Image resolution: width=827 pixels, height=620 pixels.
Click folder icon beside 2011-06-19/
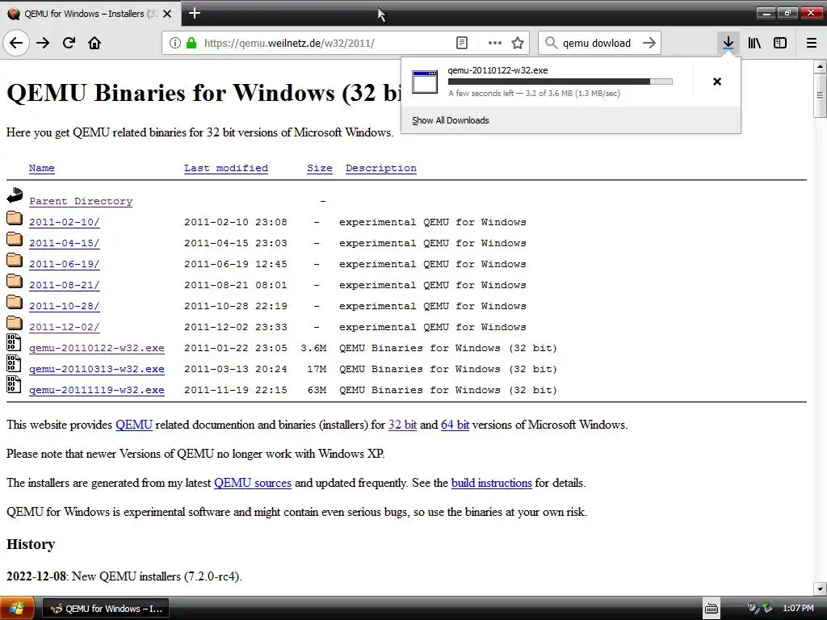[x=15, y=260]
